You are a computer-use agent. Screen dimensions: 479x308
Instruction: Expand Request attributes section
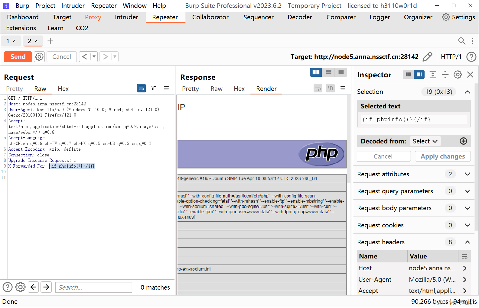(467, 174)
